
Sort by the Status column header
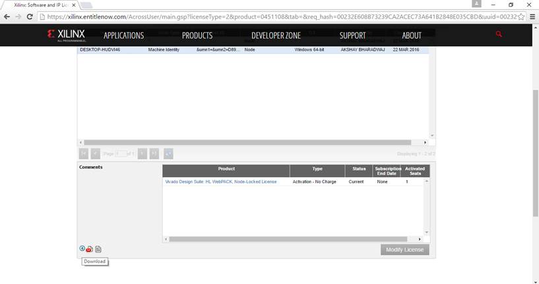click(359, 171)
